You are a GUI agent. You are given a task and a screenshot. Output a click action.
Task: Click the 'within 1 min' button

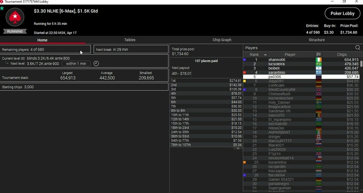click(x=76, y=63)
